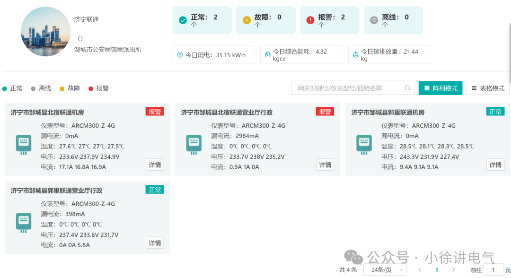
Task: Open 详情 for 郭里联通营业厅行政 card
Action: 154,243
